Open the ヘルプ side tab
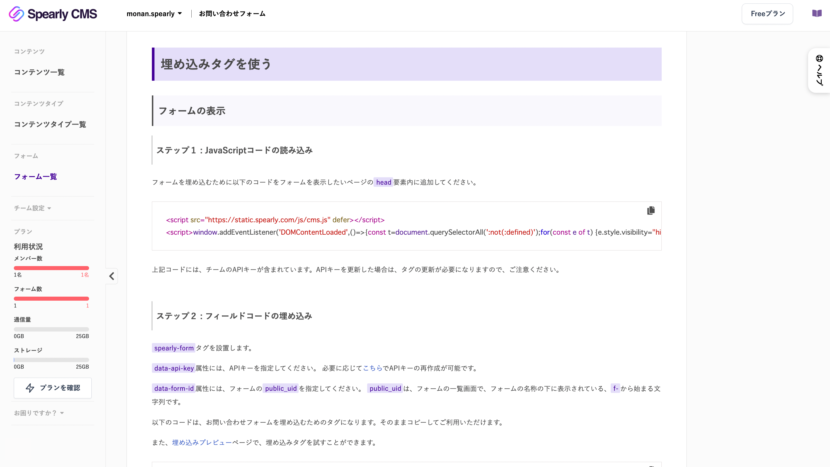The width and height of the screenshot is (830, 467). pyautogui.click(x=819, y=70)
